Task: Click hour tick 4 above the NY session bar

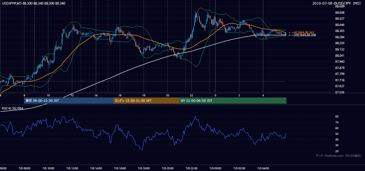Action: pyautogui.click(x=263, y=95)
